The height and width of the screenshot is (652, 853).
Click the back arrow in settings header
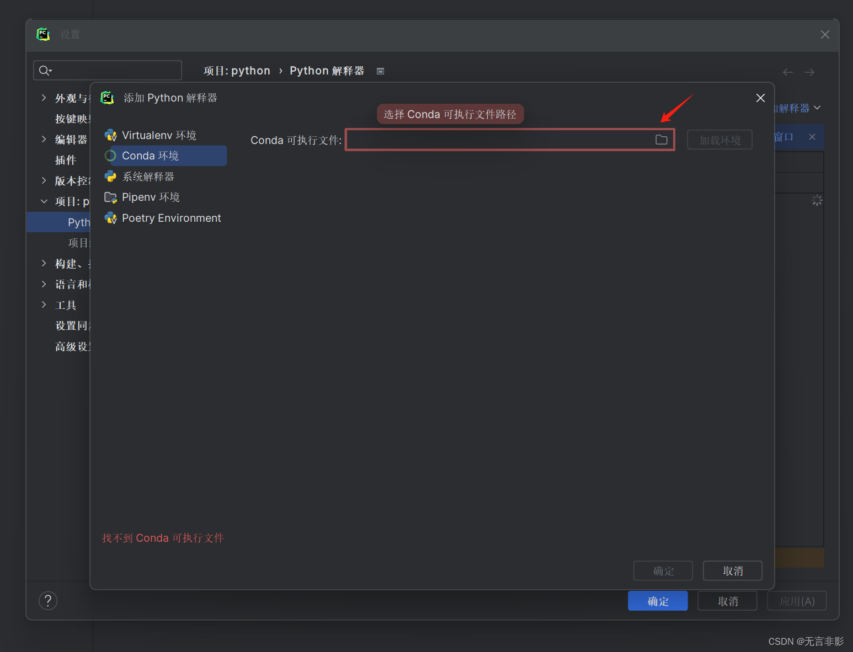coord(788,72)
